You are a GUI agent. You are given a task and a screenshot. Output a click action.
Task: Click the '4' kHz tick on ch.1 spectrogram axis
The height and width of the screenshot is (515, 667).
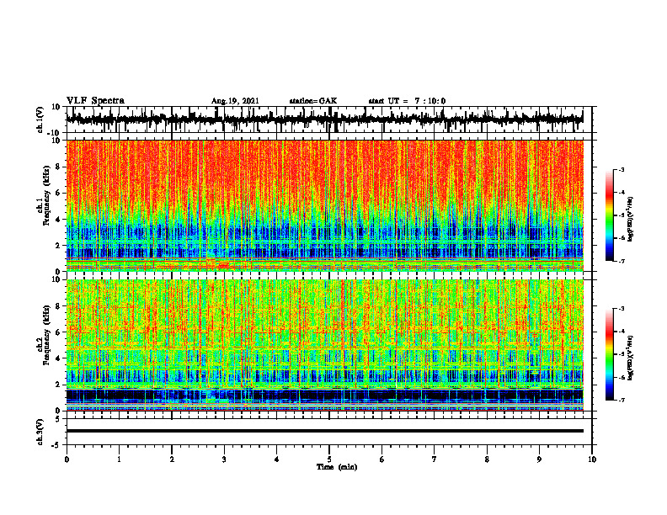pos(58,220)
